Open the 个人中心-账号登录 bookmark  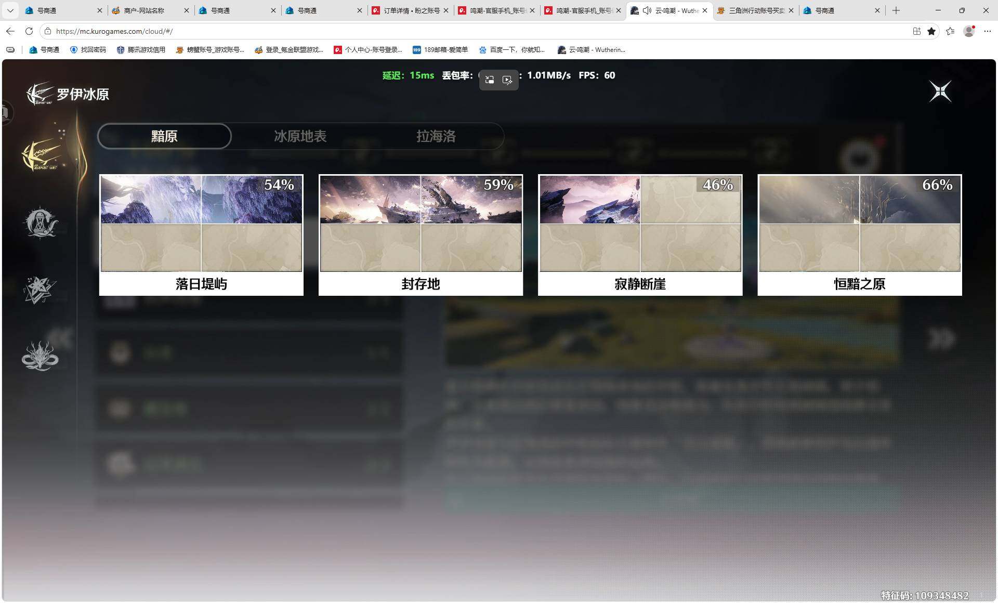[368, 50]
